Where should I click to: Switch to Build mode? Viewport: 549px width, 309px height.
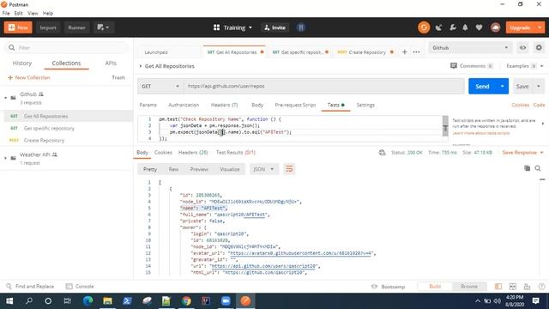coord(435,286)
